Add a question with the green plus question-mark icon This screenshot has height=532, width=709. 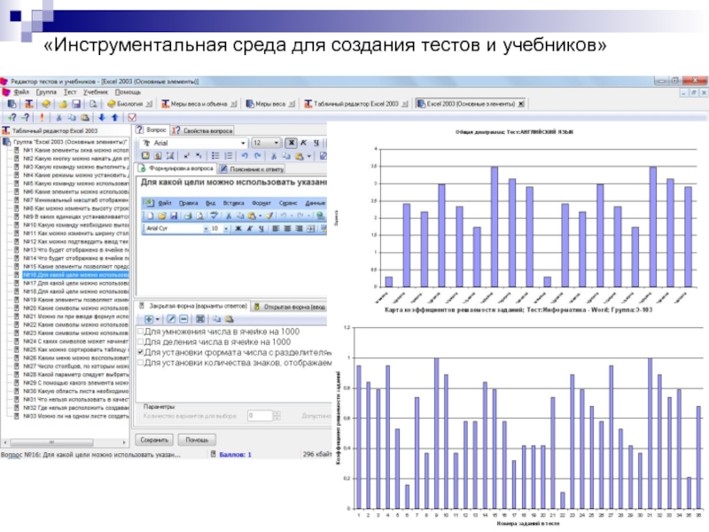12,118
